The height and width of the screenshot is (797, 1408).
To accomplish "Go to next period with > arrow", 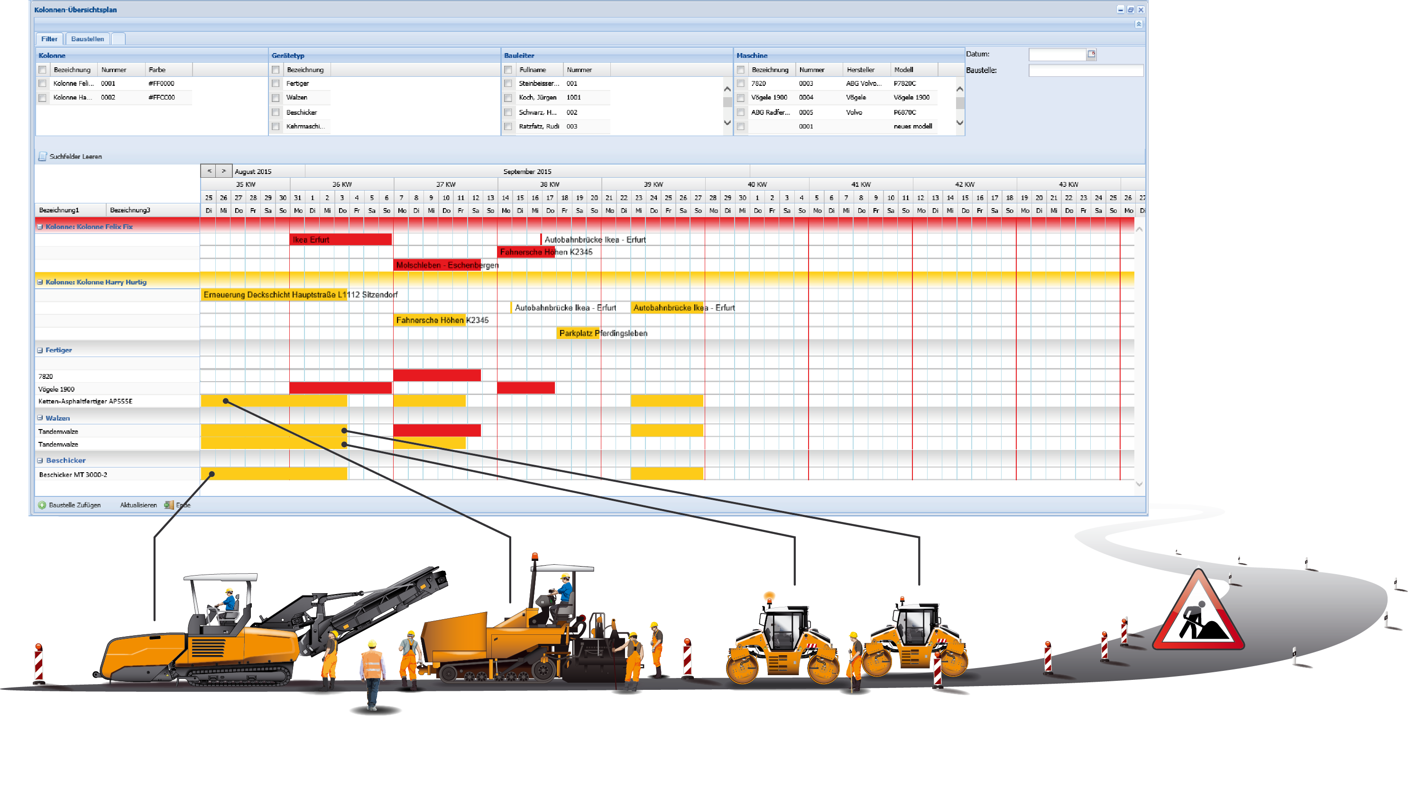I will [223, 171].
